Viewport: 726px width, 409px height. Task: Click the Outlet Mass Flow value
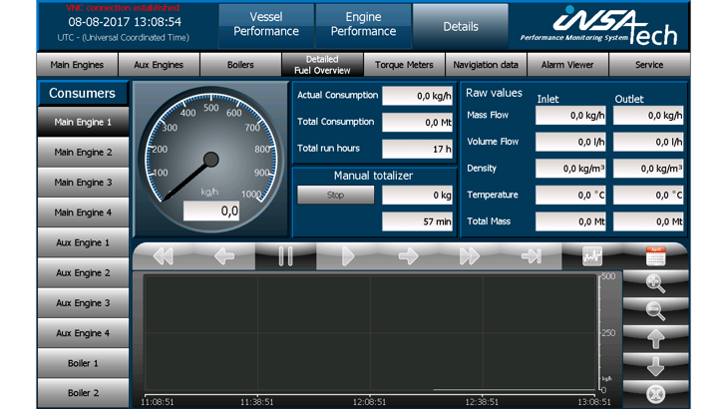pos(648,116)
